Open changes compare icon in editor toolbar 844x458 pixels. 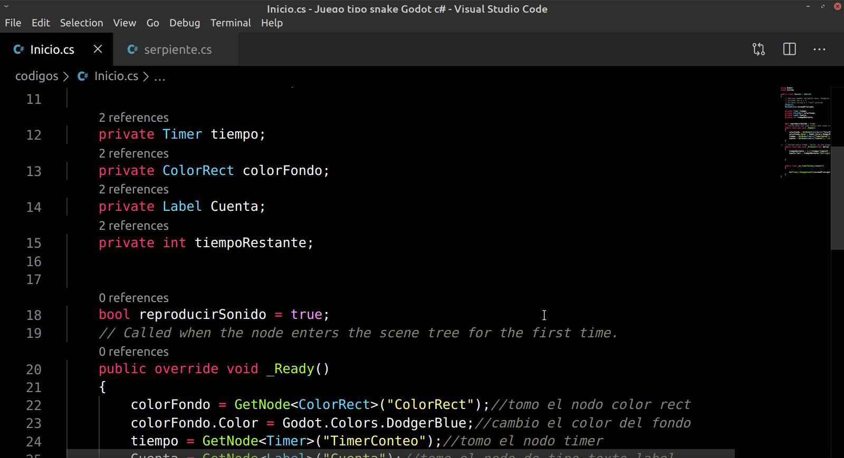pyautogui.click(x=759, y=50)
